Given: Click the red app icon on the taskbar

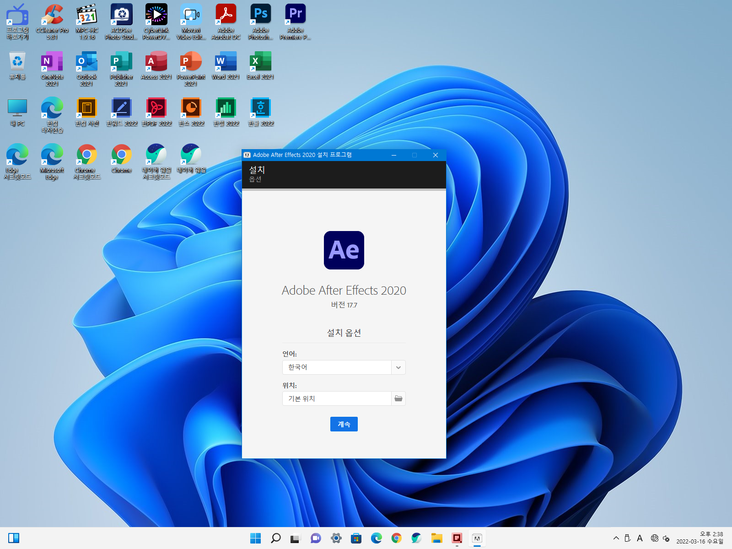Looking at the screenshot, I should point(457,538).
